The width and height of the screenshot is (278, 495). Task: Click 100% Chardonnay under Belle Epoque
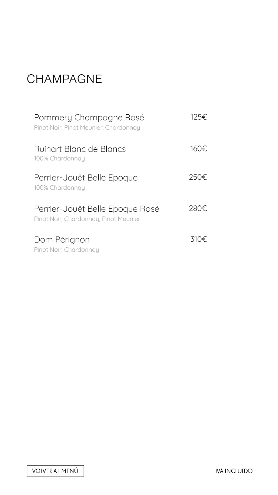(x=59, y=188)
